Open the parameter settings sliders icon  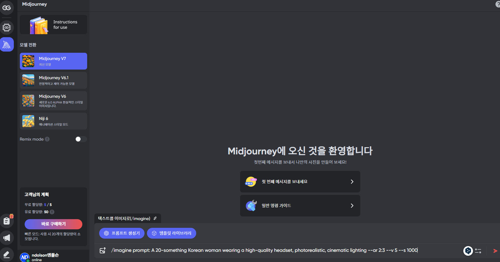point(478,251)
